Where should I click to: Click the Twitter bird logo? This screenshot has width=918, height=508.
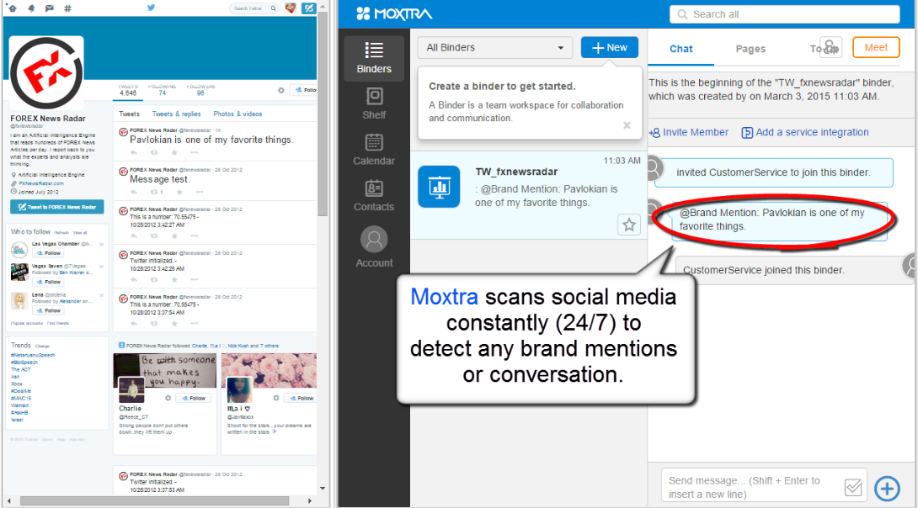pyautogui.click(x=151, y=8)
